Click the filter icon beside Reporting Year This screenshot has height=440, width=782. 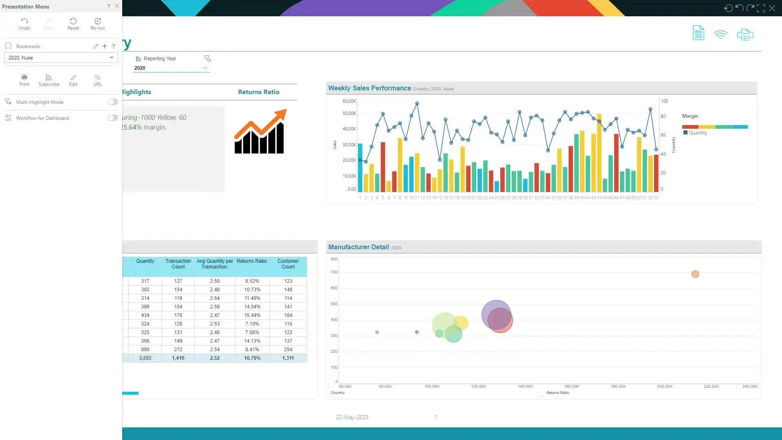207,59
